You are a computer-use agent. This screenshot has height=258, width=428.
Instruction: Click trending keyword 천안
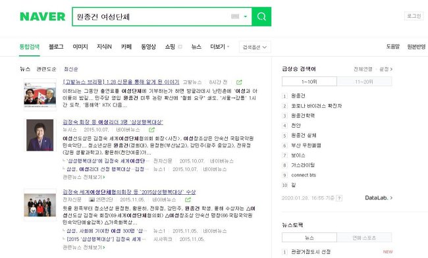coord(296,126)
